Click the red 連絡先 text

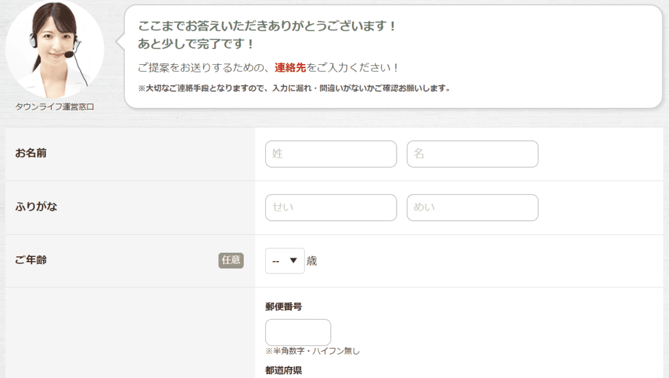(290, 67)
